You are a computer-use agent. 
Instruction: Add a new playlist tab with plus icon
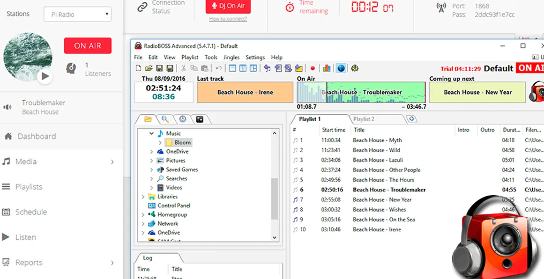pyautogui.click(x=412, y=119)
